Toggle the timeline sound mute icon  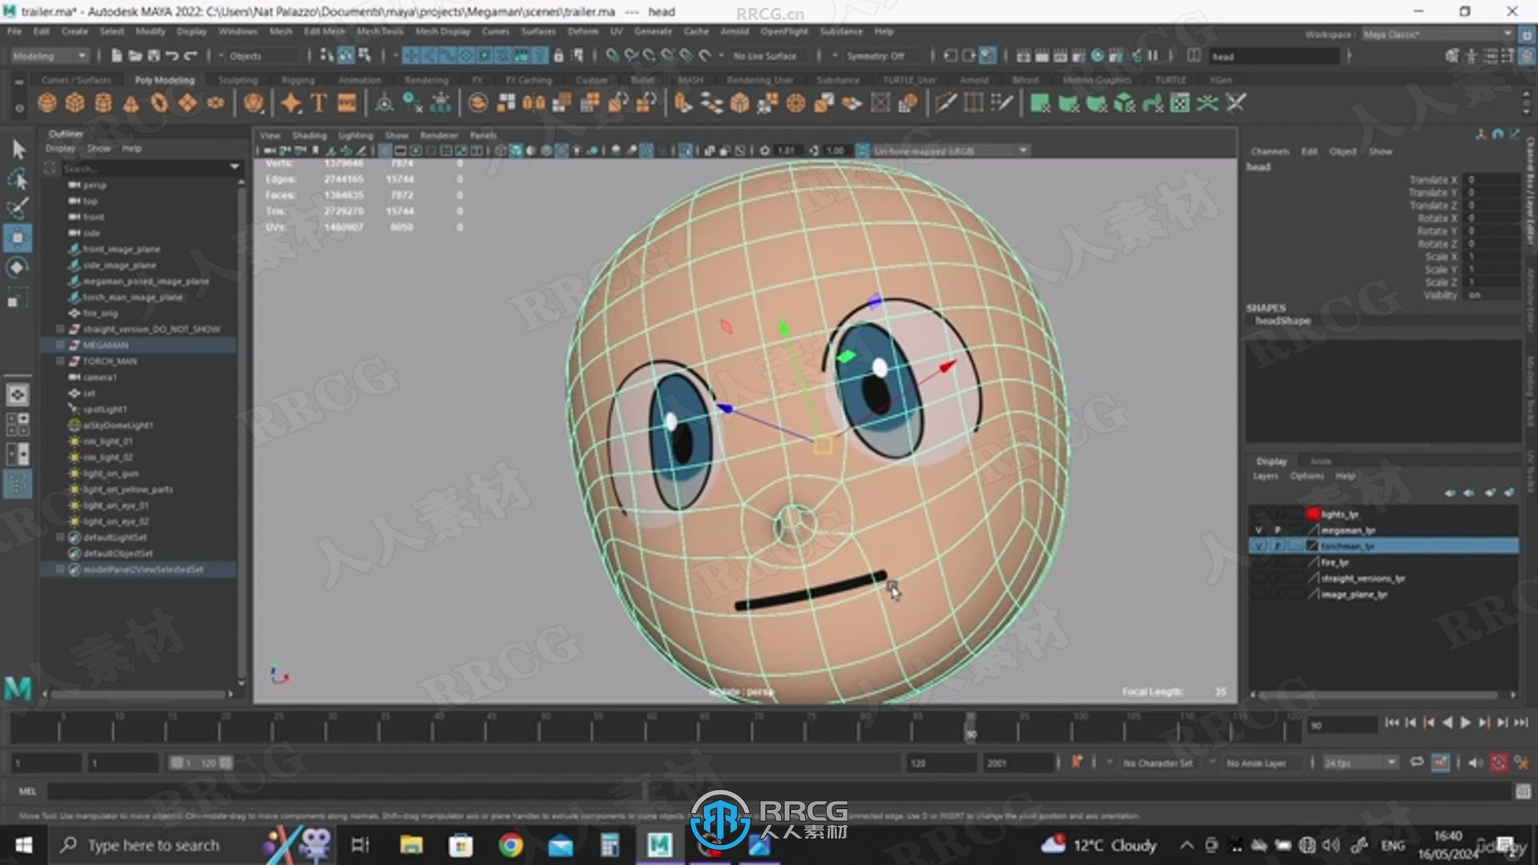(1476, 762)
